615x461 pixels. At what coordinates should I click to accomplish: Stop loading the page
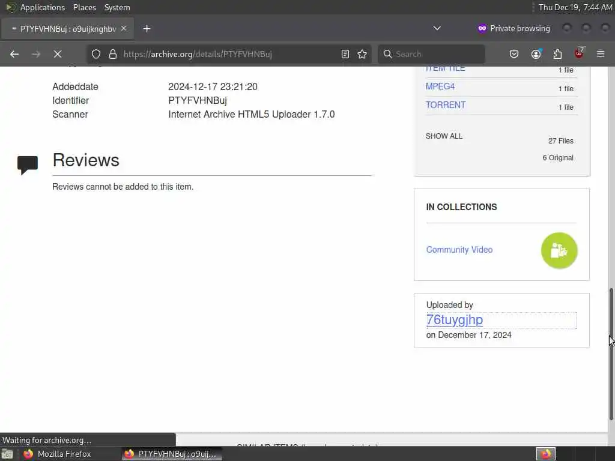(x=58, y=54)
